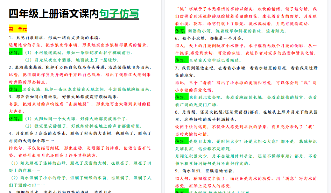Click the red line "时奔腾的形态特点"
Image resolution: width=331 pixels, height=193 pixels.
click(28, 82)
